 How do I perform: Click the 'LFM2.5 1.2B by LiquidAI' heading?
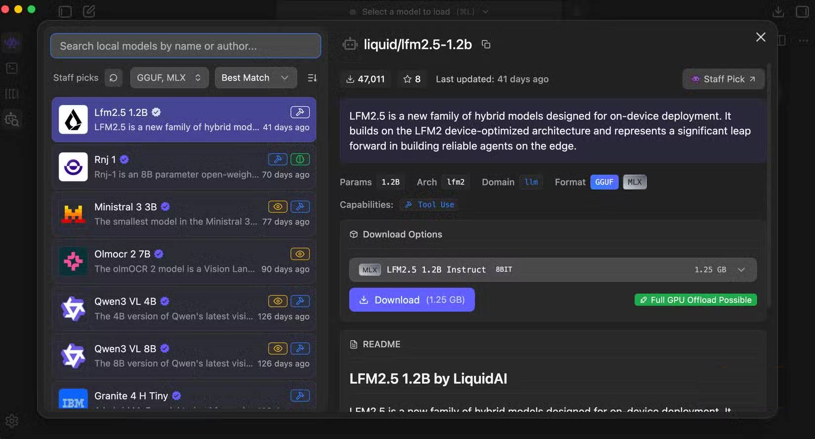tap(428, 379)
